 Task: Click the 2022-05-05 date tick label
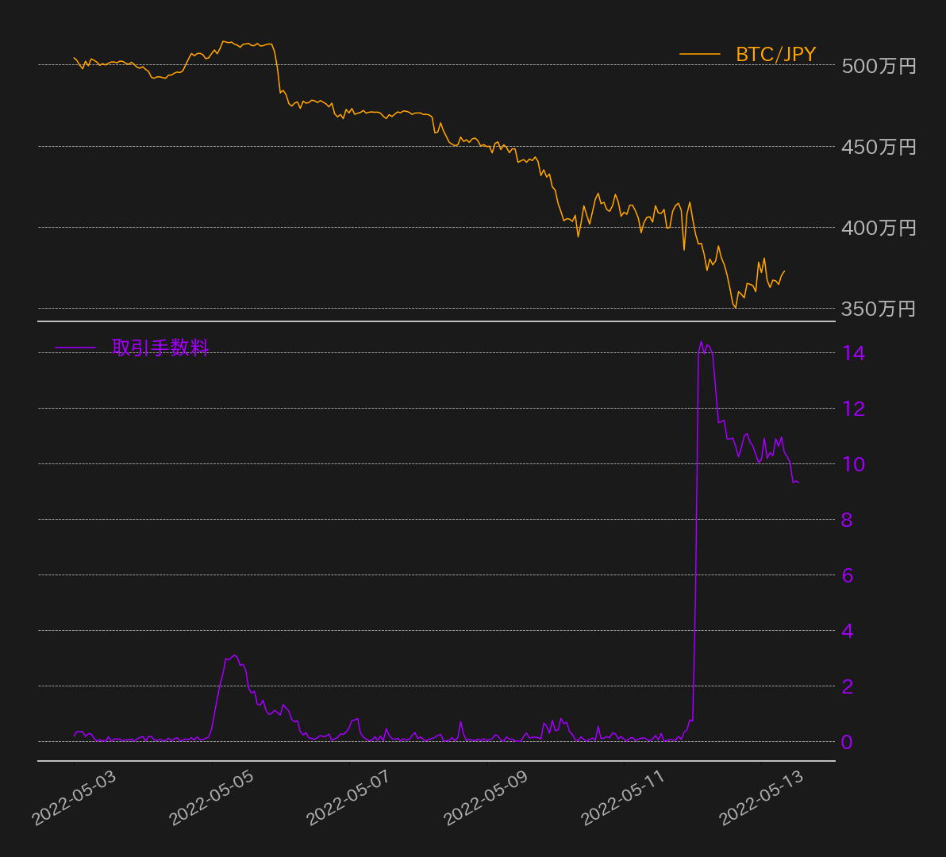coord(211,797)
